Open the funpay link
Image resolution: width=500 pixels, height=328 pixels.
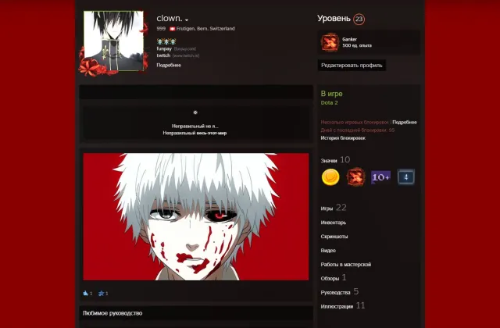tap(164, 48)
